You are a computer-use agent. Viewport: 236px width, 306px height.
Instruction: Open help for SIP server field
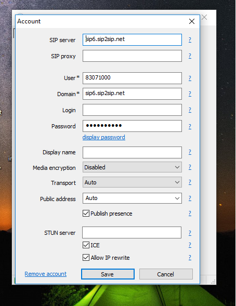(190, 40)
